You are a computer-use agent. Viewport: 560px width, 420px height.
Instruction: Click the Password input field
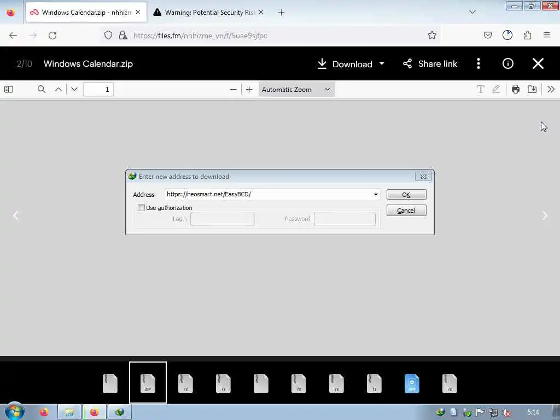(x=345, y=219)
